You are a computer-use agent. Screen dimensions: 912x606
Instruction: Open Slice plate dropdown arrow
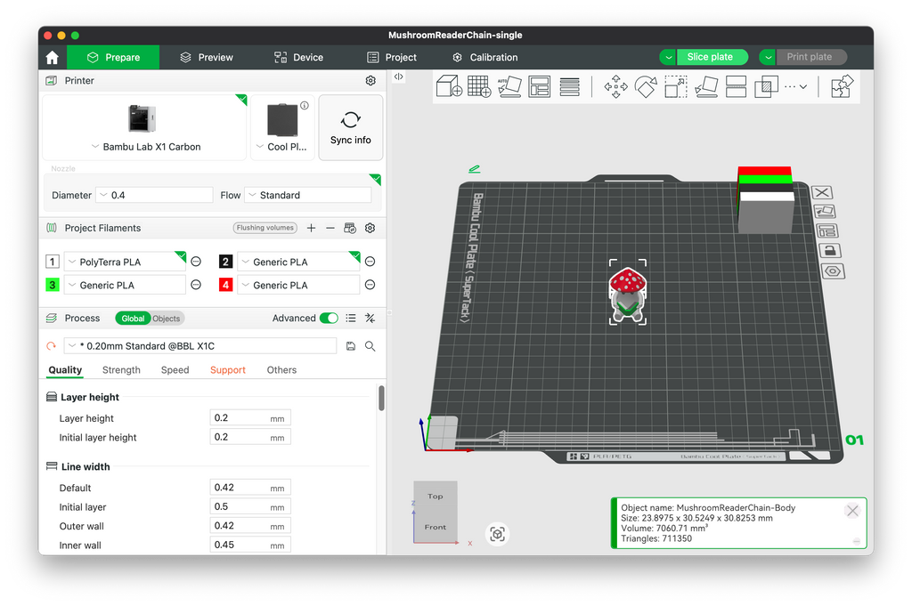(x=668, y=57)
